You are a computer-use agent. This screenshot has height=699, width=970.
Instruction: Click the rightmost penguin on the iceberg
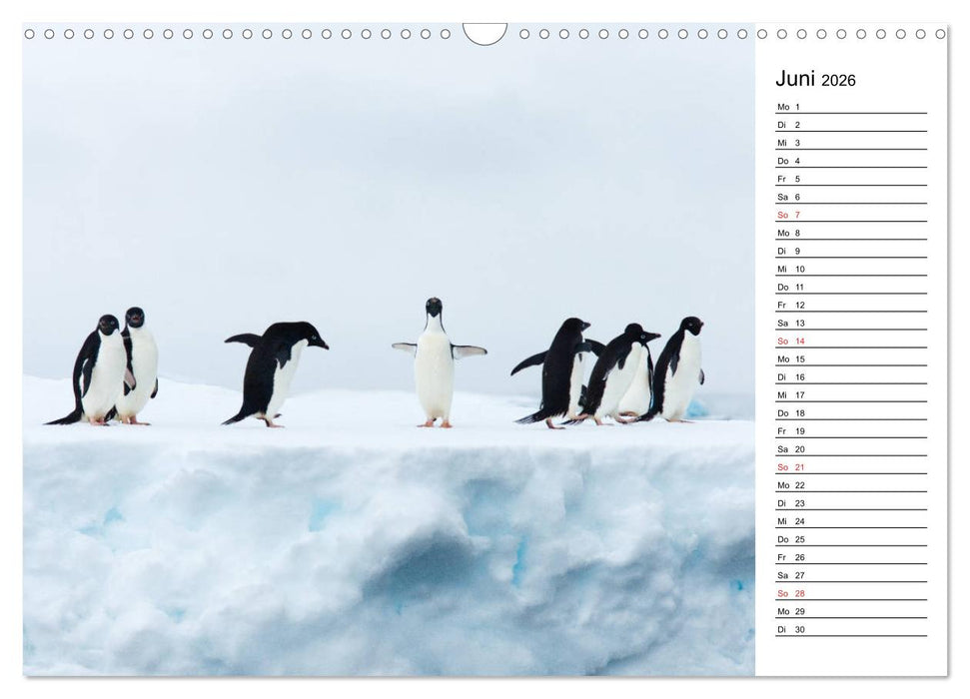682,369
